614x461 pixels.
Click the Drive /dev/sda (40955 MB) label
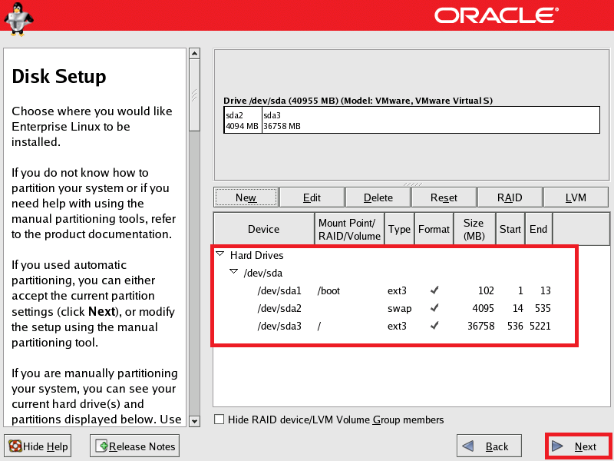[x=358, y=101]
